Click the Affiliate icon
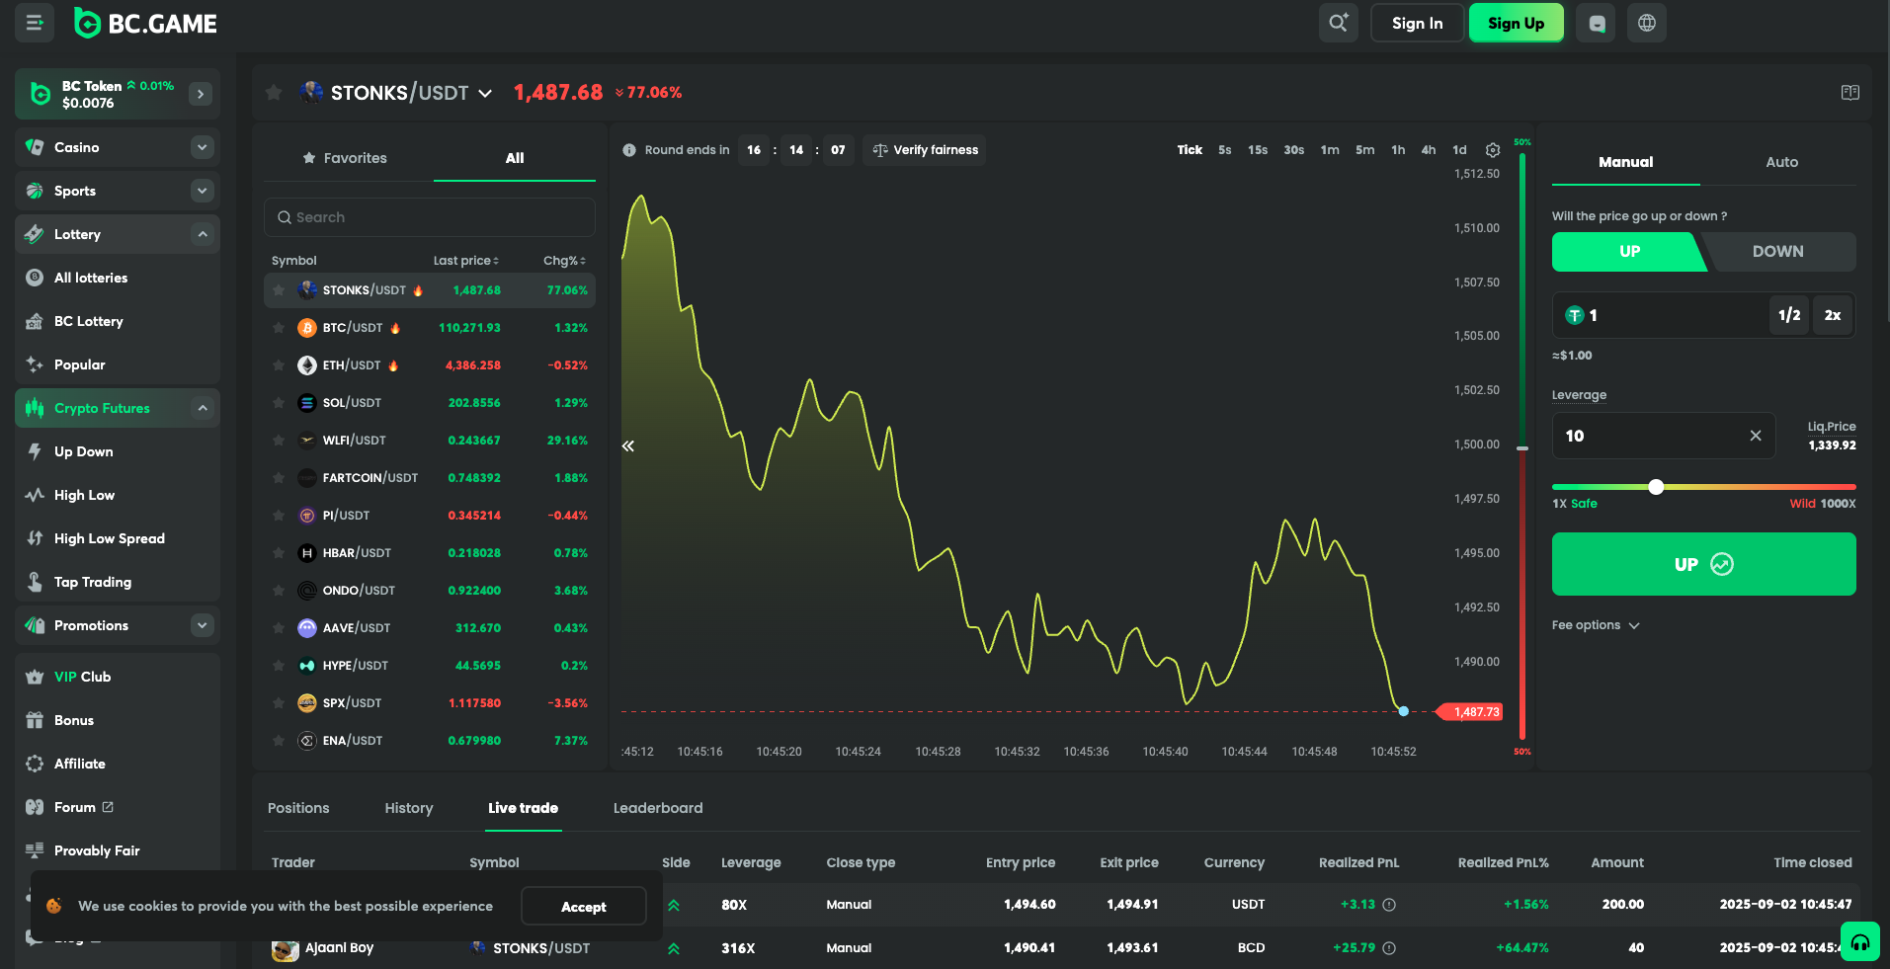This screenshot has width=1890, height=969. tap(35, 764)
